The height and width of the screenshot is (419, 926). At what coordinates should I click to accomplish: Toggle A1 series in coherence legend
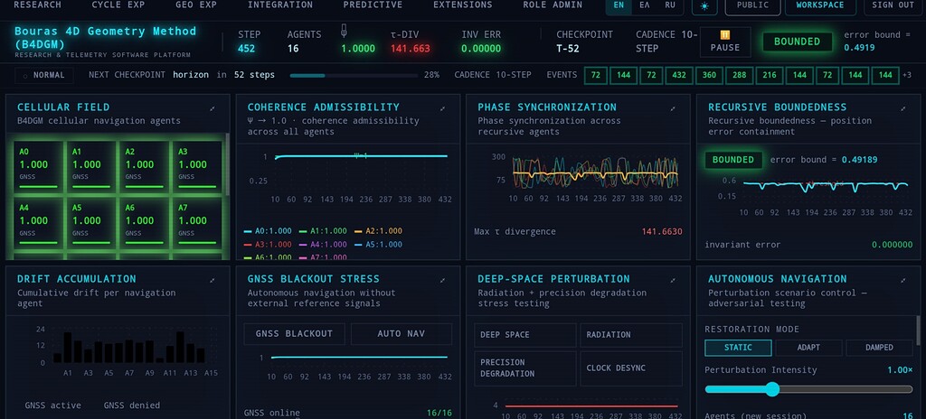pyautogui.click(x=323, y=231)
